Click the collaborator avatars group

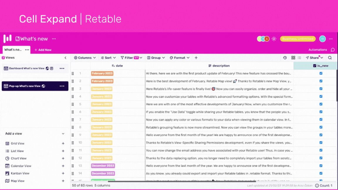click(263, 39)
